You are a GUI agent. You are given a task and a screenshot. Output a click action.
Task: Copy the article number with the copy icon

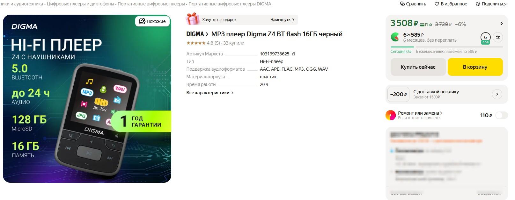pyautogui.click(x=294, y=54)
